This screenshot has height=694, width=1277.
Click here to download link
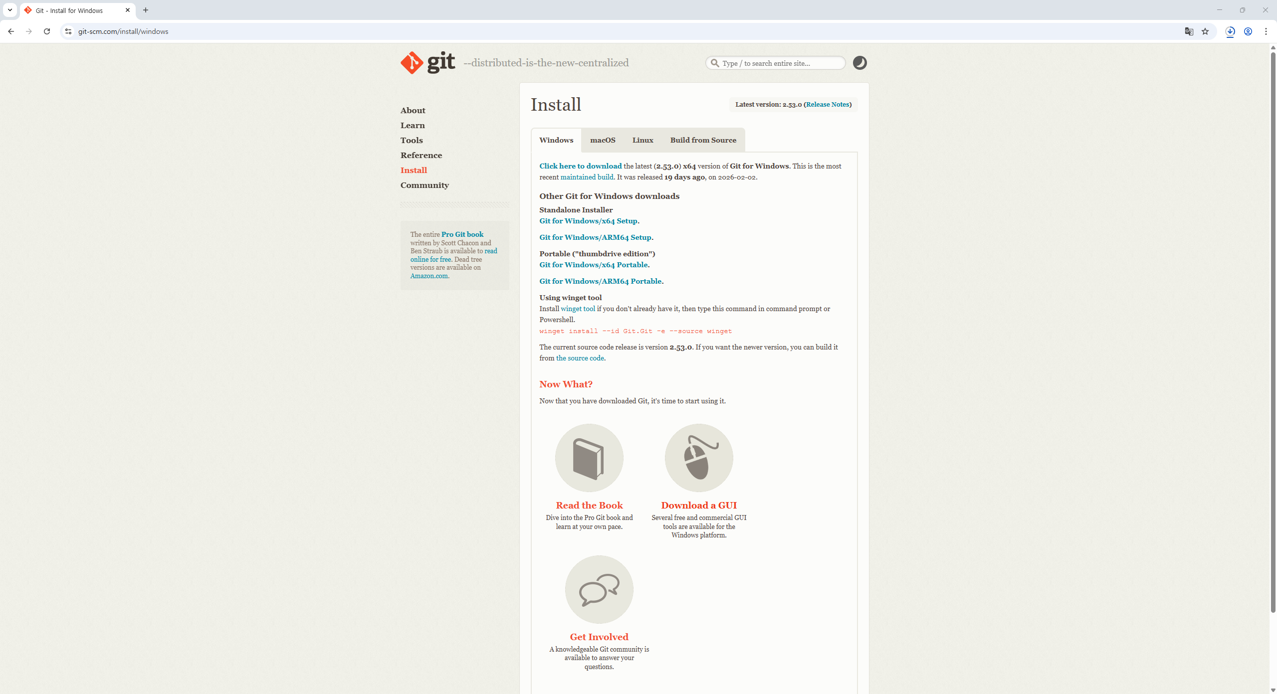[580, 166]
